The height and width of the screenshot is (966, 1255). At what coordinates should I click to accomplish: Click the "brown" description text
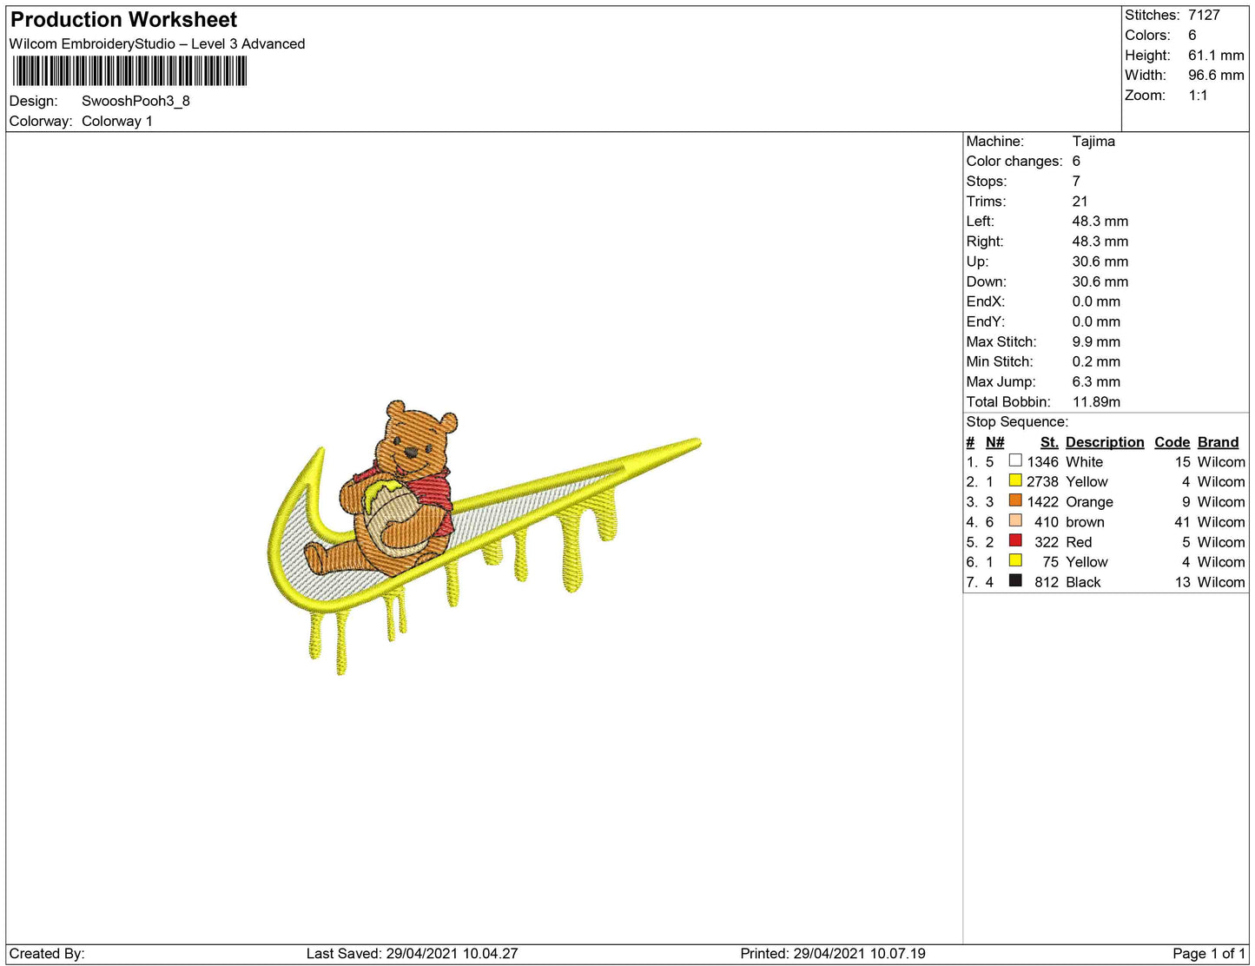click(1085, 522)
